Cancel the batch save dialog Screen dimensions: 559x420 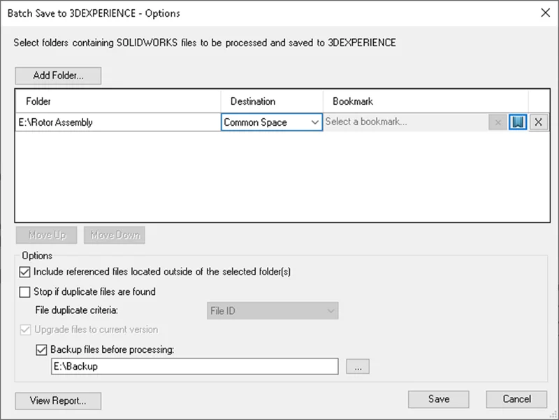517,399
